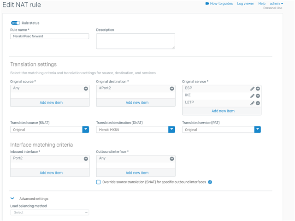Remove 'Any' from Original source list
This screenshot has height=221, width=295.
86,89
